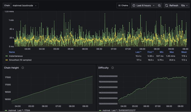The height and width of the screenshot is (112, 191).
Task: Open the Chain Height panel title
Action: coord(12,68)
